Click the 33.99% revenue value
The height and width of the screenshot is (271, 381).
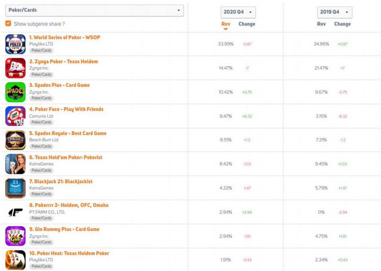(226, 44)
